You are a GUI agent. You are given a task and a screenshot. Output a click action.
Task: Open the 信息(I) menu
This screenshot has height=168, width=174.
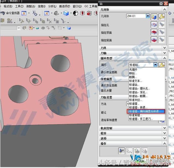(x=42, y=6)
